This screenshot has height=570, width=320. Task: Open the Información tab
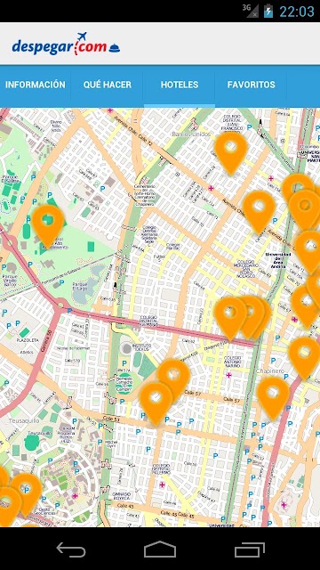click(36, 85)
